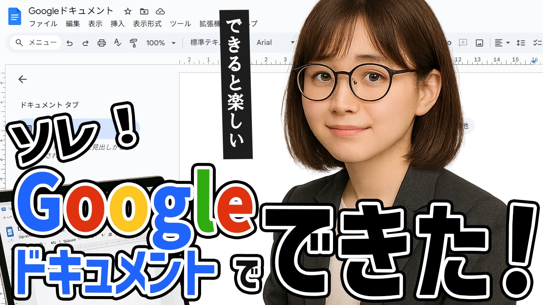Click the Undo icon
Viewport: 543px width, 305px height.
(x=70, y=42)
